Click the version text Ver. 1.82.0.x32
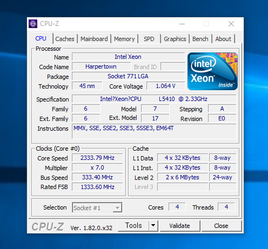Viewport: 268px width, 249px height. click(91, 228)
